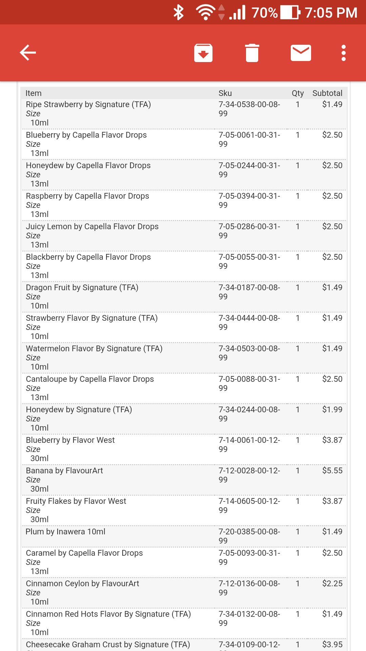This screenshot has height=651, width=366.
Task: Tap SKU 7-14-0605-00-12-99 for Fruity Flakes
Action: [249, 506]
